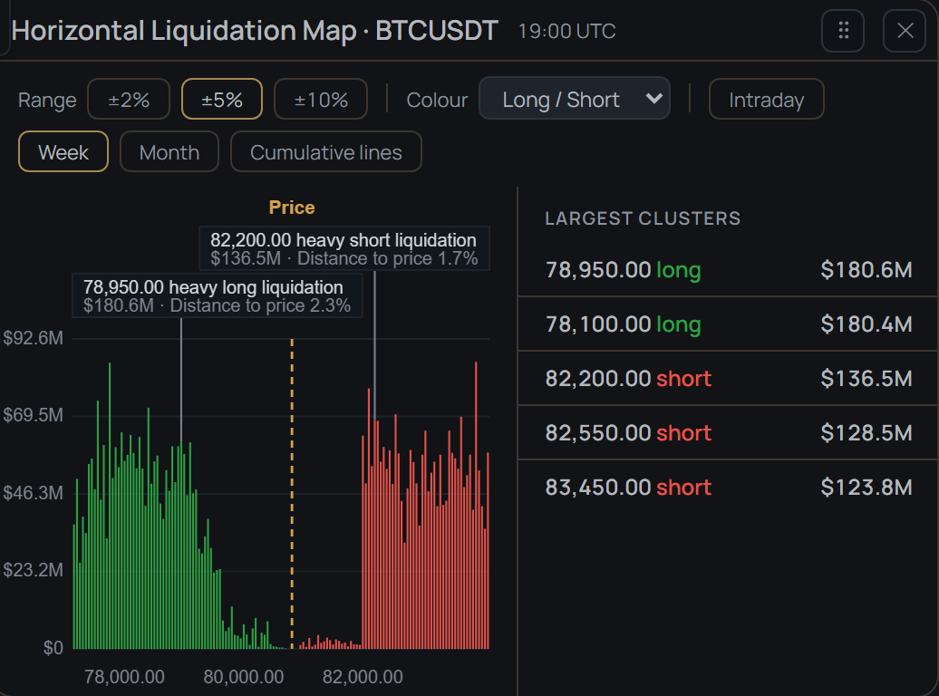Click the Price label above the chart
Viewport: 939px width, 696px height.
click(292, 208)
